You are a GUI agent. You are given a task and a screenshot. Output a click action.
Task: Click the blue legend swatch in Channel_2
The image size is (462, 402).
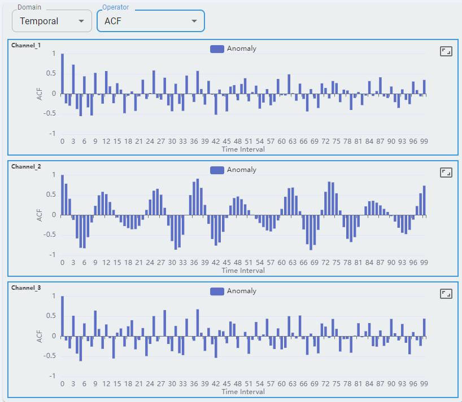(217, 170)
